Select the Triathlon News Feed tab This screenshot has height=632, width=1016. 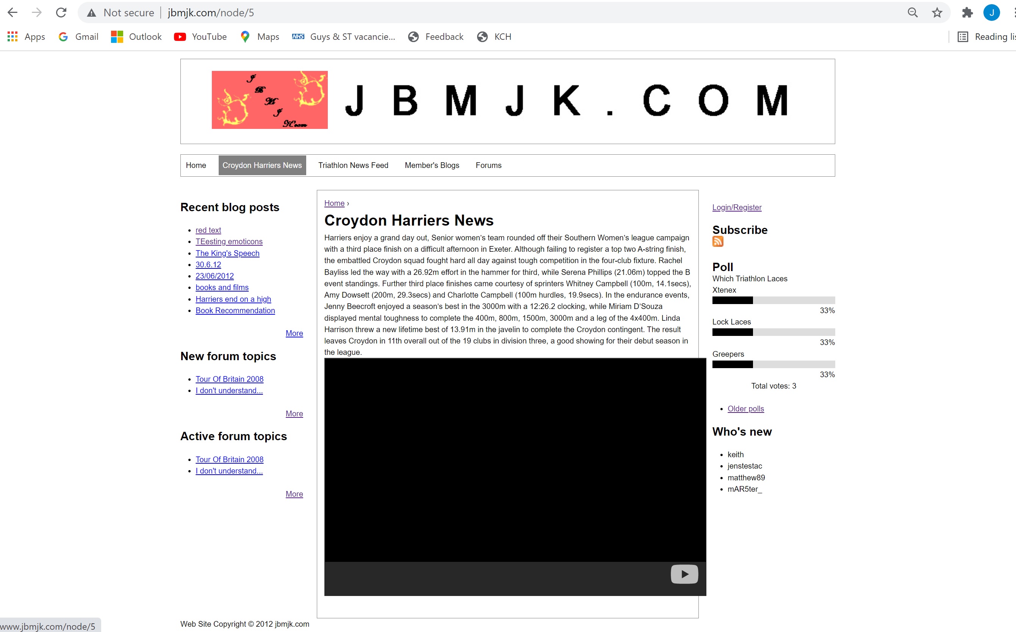point(353,165)
